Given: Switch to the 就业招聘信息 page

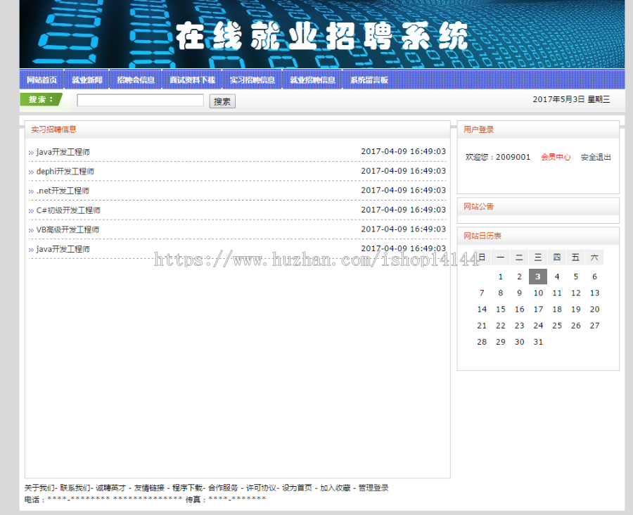Looking at the screenshot, I should click(313, 80).
